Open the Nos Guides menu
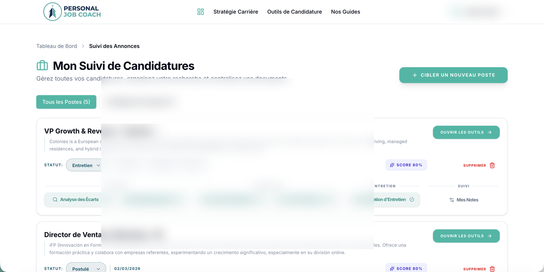 (x=346, y=12)
